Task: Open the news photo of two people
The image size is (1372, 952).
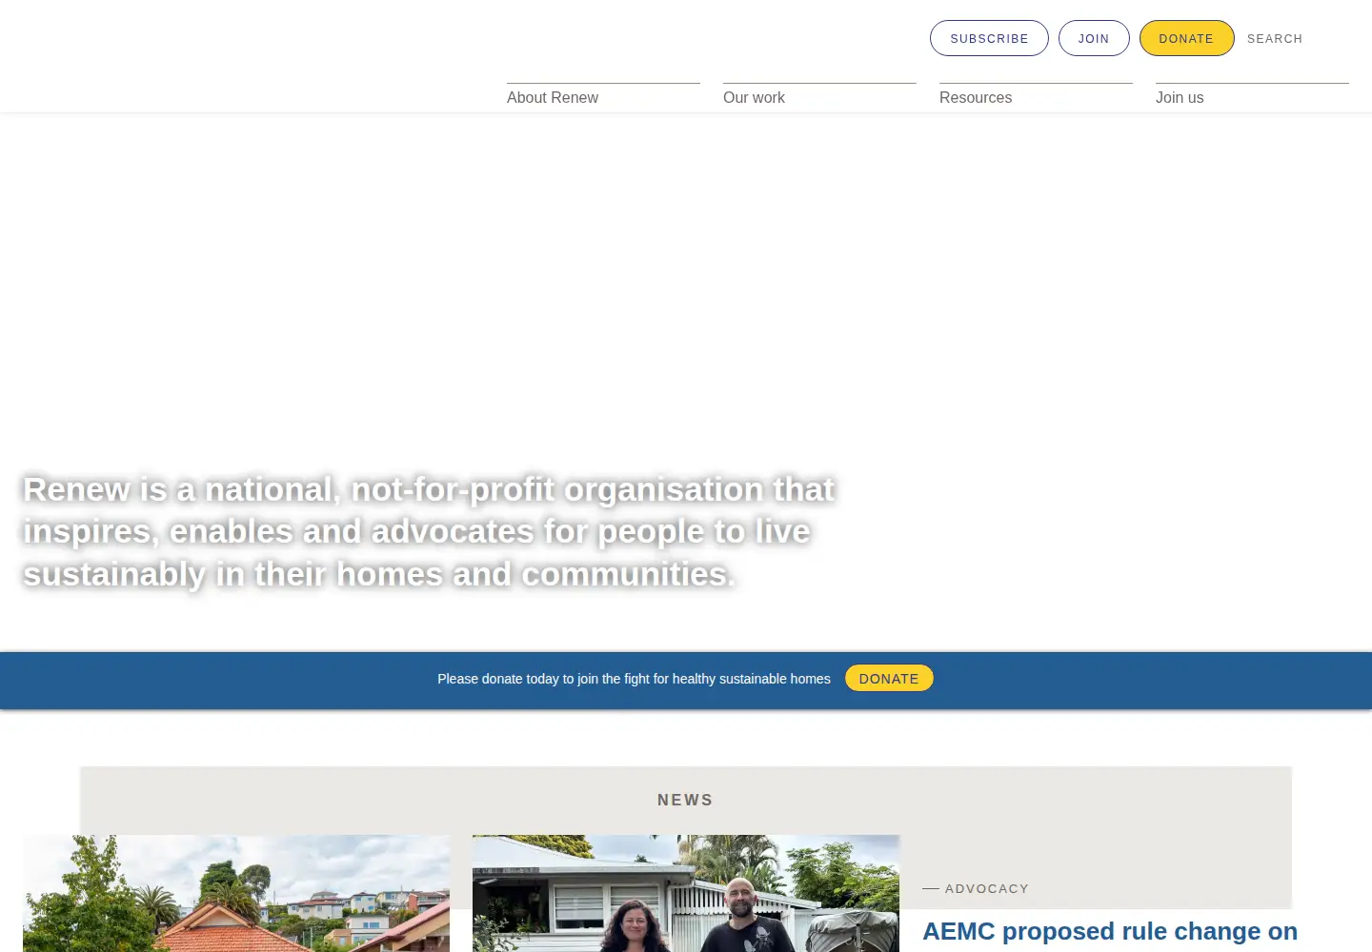Action: [686, 893]
